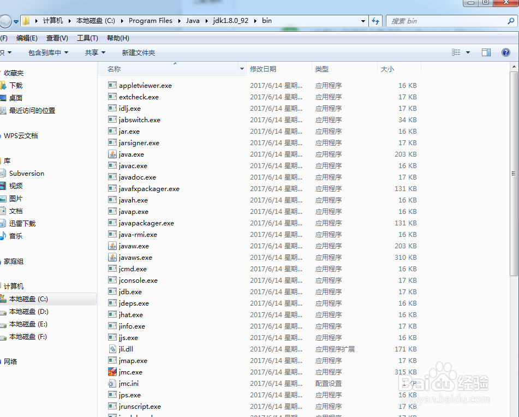Image resolution: width=519 pixels, height=417 pixels.
Task: Click the Local Disk (D:) drive icon
Action: click(x=3, y=312)
